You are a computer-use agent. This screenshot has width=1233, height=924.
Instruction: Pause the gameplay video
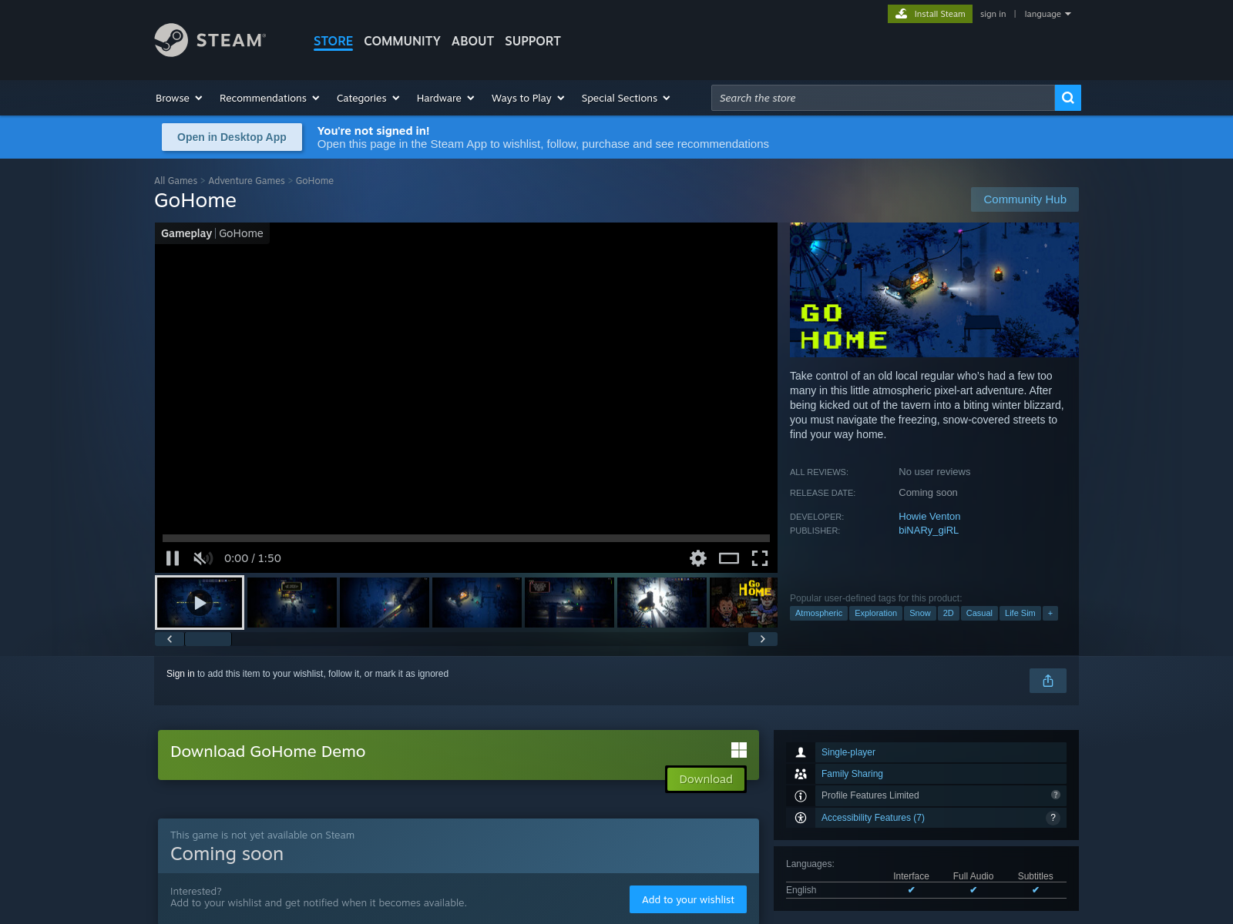(173, 558)
